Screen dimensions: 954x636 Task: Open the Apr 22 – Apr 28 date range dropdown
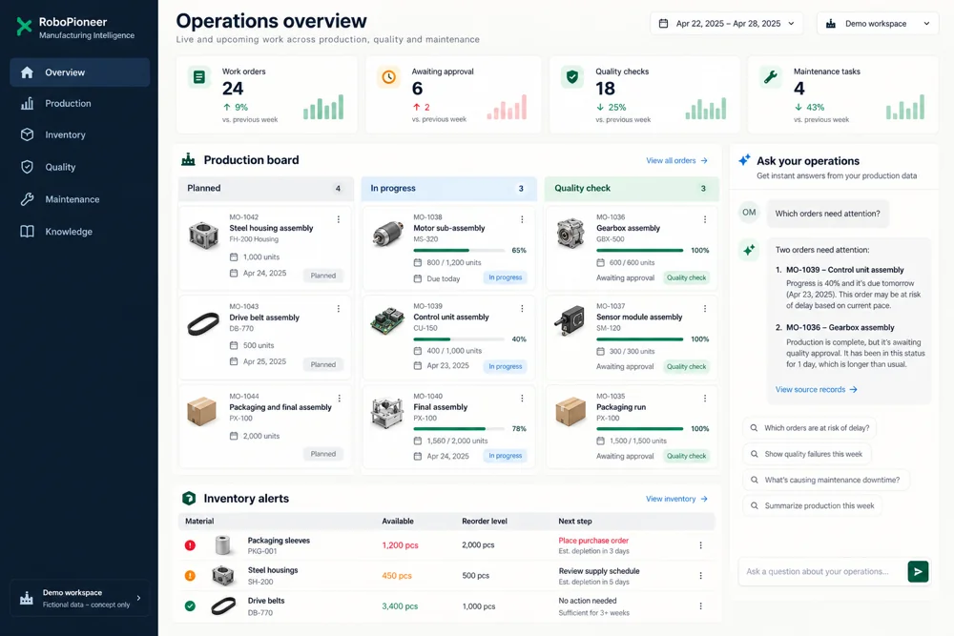(726, 24)
